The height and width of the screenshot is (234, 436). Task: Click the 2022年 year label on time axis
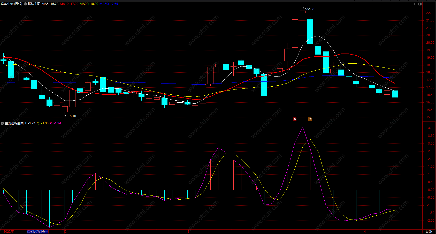coord(9,231)
